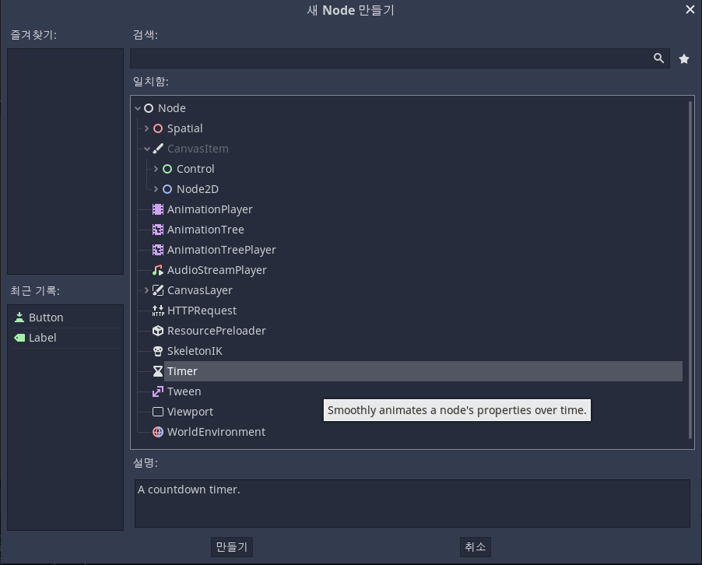Select the Control node label

pos(195,169)
